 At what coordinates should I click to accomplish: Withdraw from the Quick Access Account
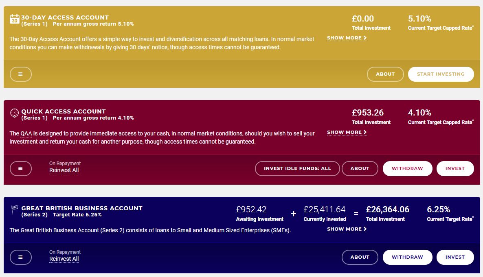(x=407, y=168)
